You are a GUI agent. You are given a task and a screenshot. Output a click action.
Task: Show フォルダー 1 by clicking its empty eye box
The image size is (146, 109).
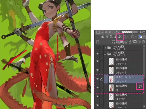click(x=98, y=48)
